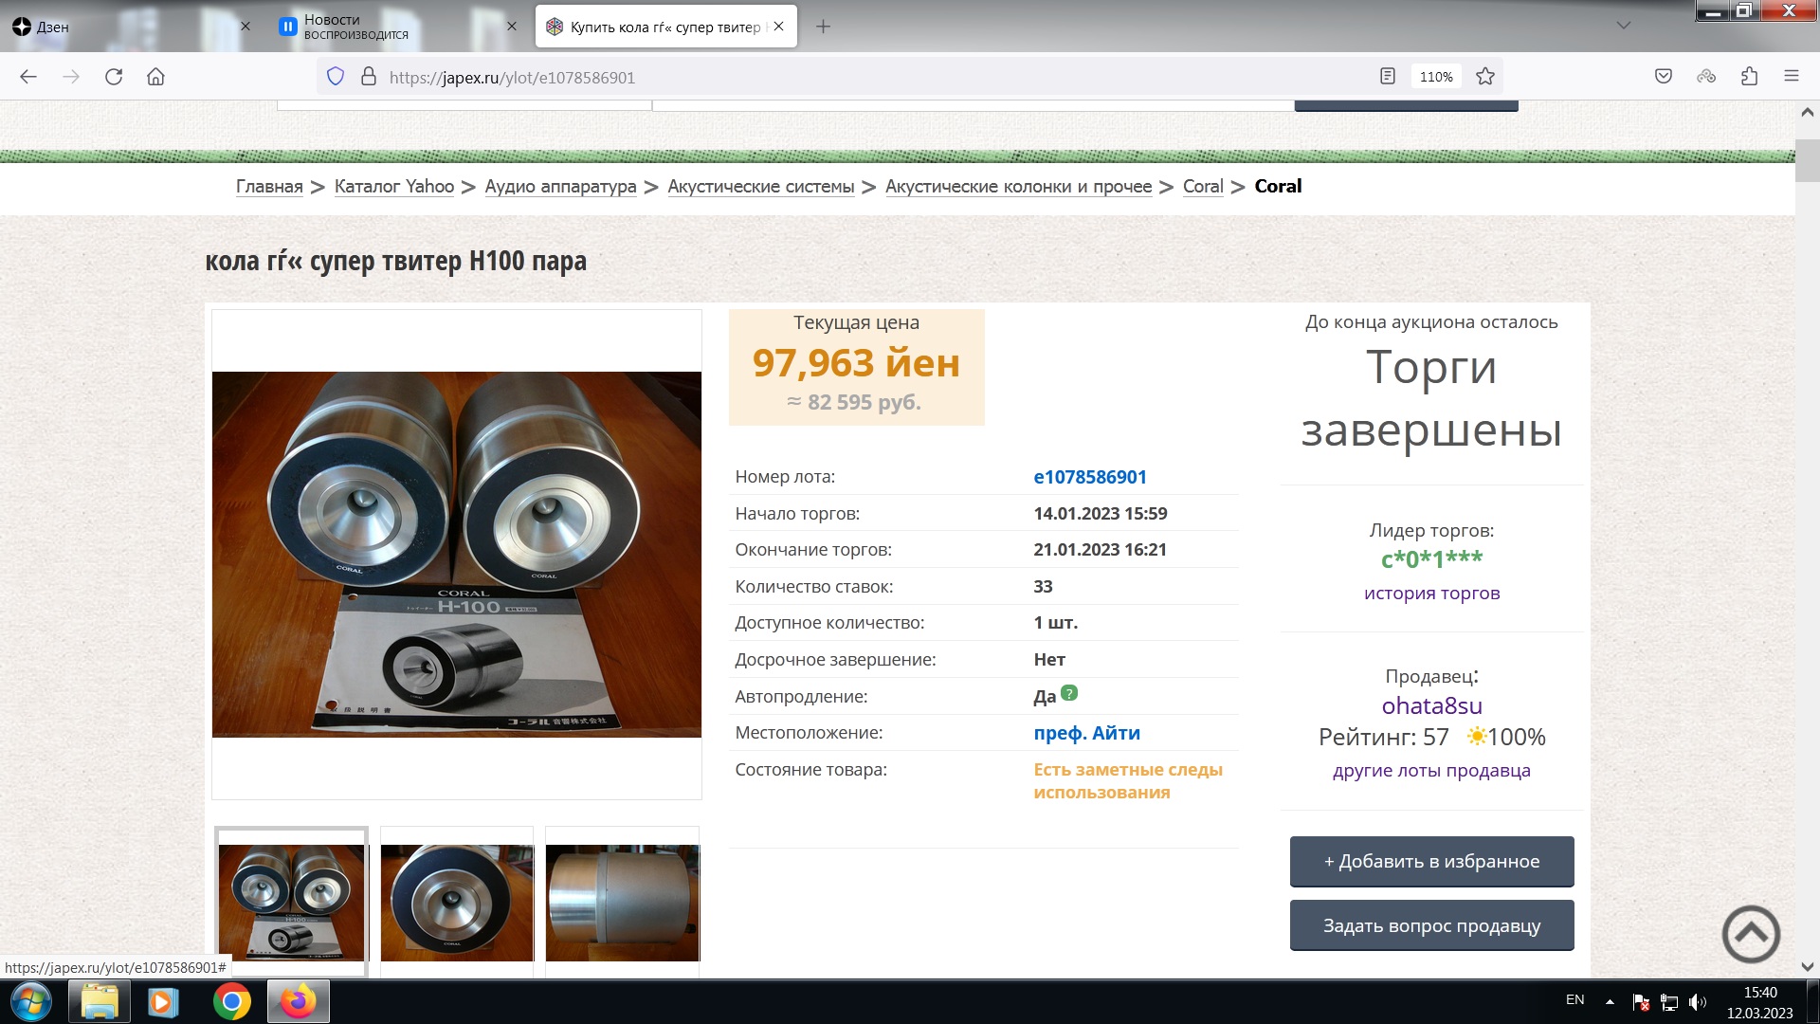1820x1024 pixels.
Task: Close the Дзен tab
Action: click(246, 27)
